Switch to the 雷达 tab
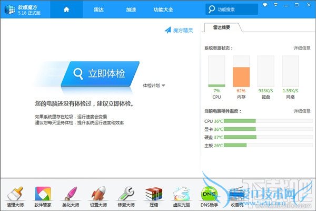Viewport: 316px width, 211px height. 98,9
